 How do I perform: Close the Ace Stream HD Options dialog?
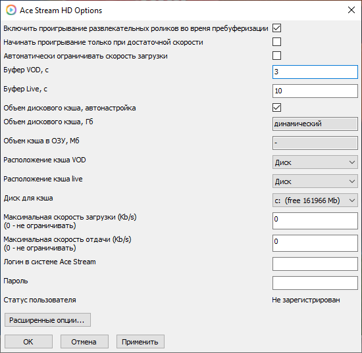point(351,10)
